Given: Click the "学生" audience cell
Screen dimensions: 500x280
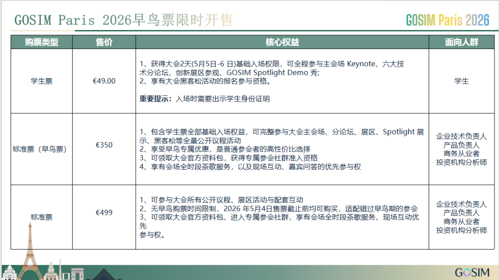Looking at the screenshot, I should pyautogui.click(x=462, y=81).
